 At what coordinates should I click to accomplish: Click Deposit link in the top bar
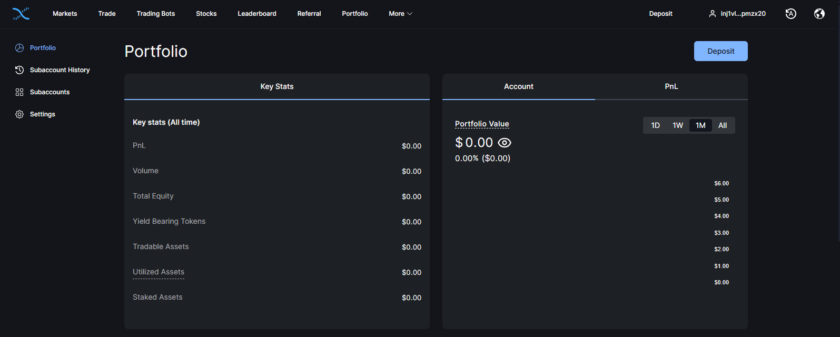pyautogui.click(x=660, y=14)
